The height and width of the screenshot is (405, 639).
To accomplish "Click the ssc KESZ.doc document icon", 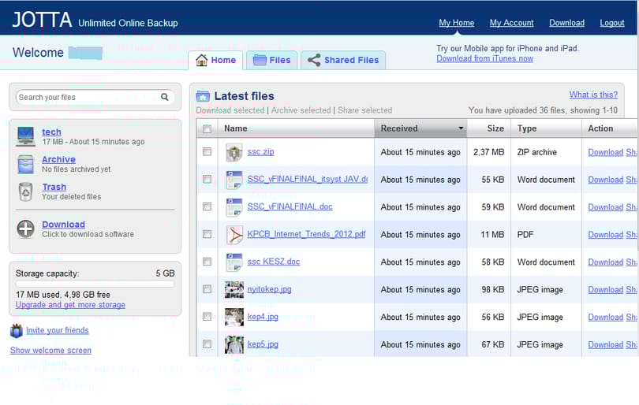I will coord(234,262).
